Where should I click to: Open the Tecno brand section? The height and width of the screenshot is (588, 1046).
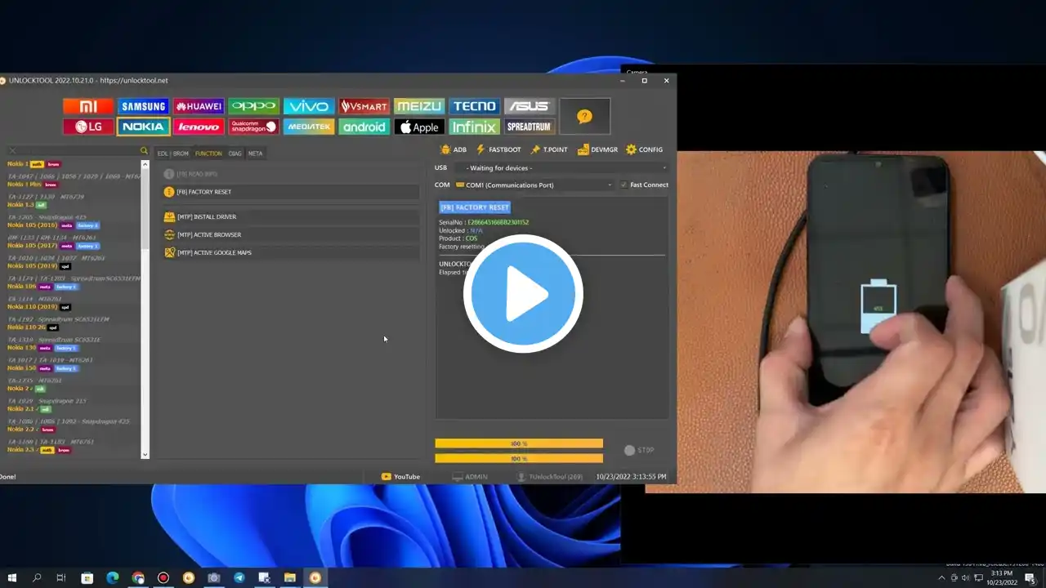coord(474,107)
